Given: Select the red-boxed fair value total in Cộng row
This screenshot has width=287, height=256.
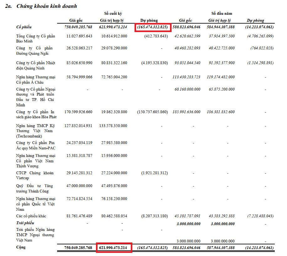Looking at the screenshot, I should (113, 248).
